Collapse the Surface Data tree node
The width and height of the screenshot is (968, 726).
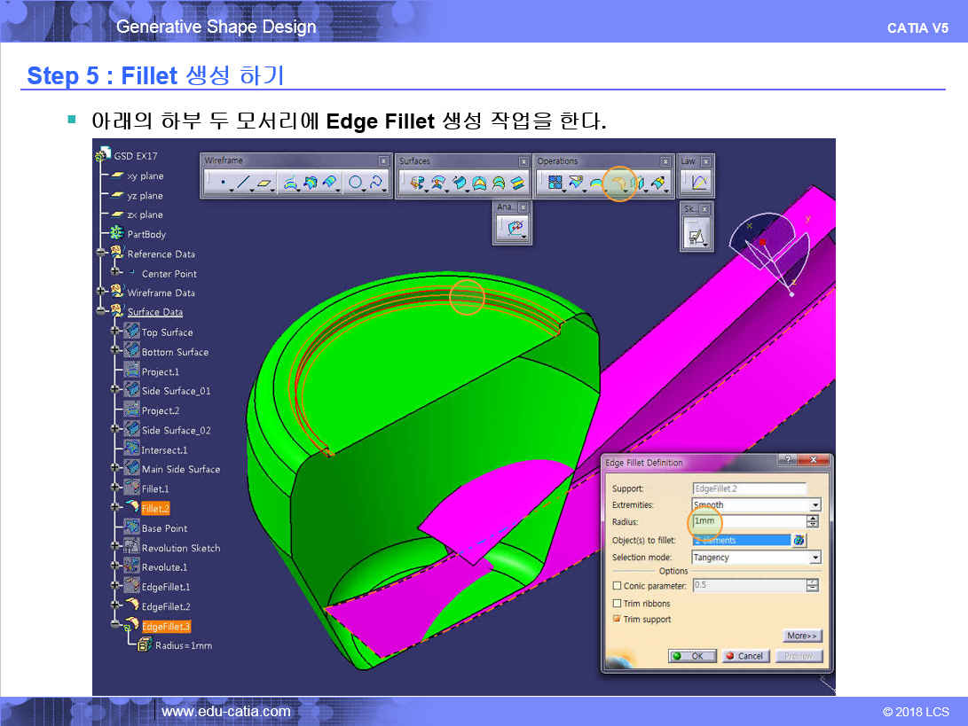click(x=104, y=312)
